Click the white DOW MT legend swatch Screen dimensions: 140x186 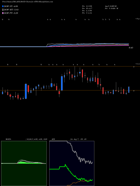[x=3, y=10]
